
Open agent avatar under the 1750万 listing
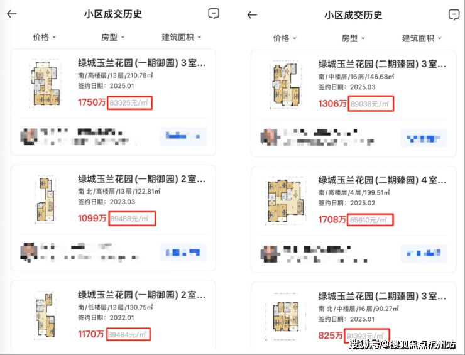[x=29, y=136]
